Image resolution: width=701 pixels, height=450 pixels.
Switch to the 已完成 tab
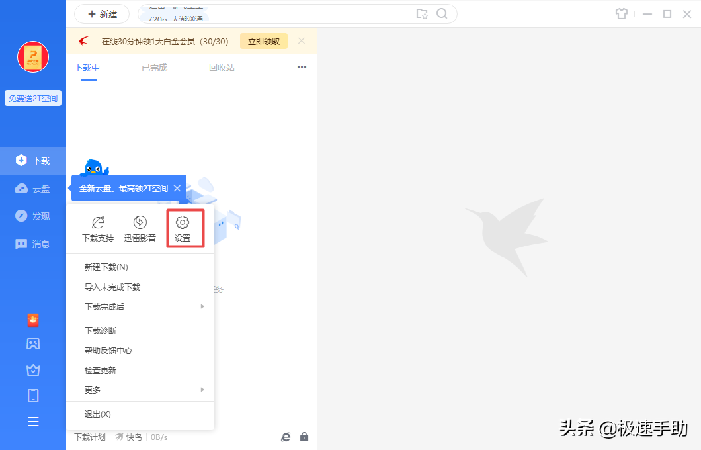153,67
